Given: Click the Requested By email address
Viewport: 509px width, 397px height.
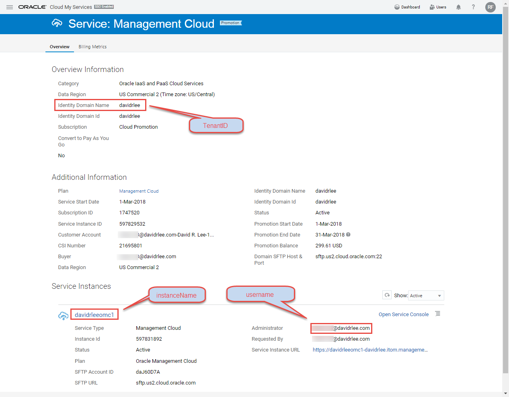Looking at the screenshot, I should tap(341, 339).
